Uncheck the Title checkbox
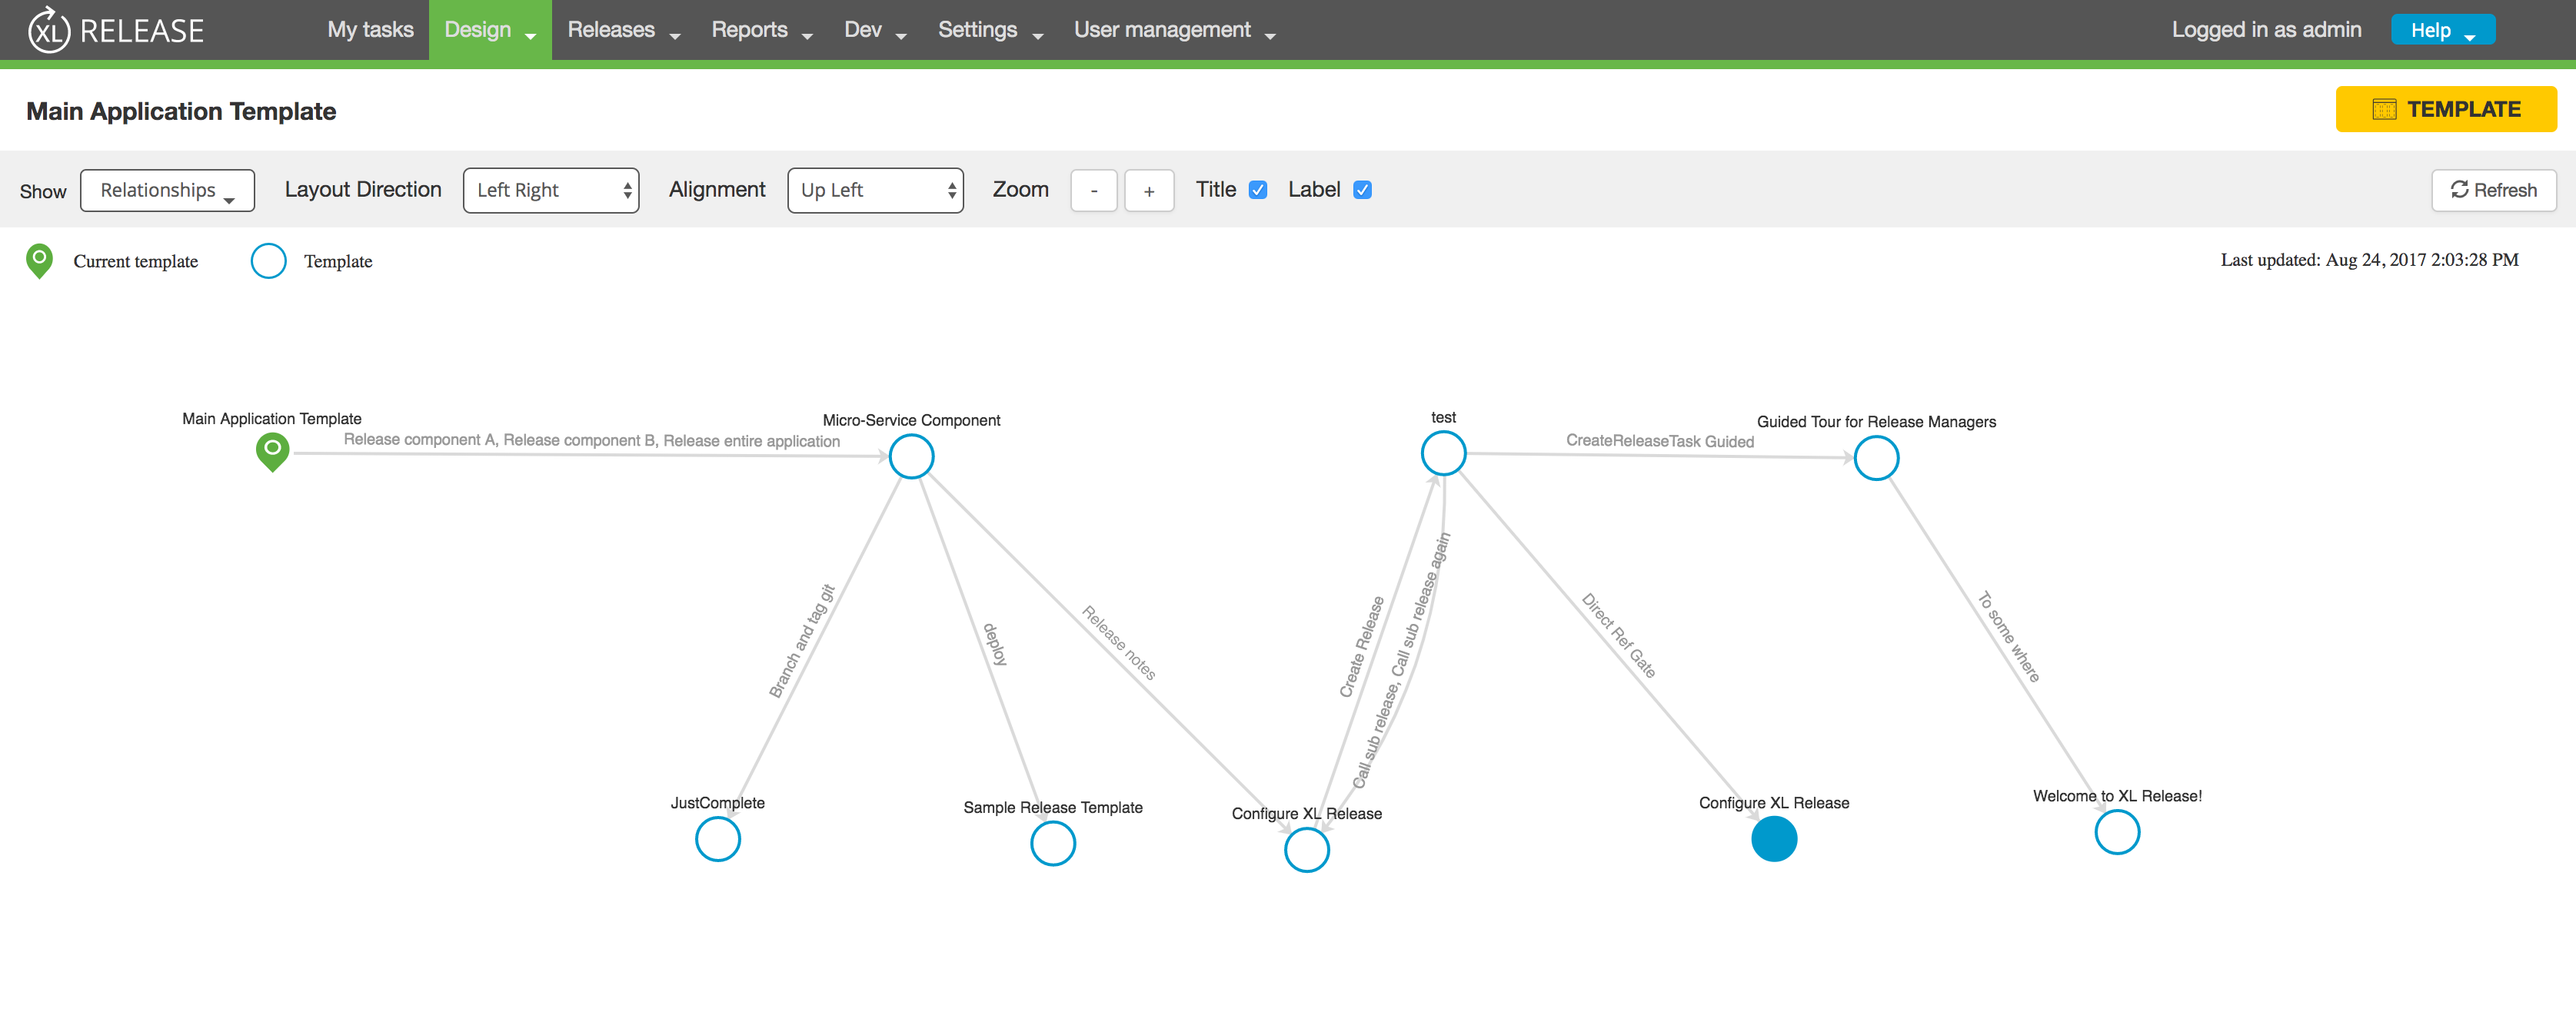This screenshot has width=2576, height=1025. click(1258, 190)
